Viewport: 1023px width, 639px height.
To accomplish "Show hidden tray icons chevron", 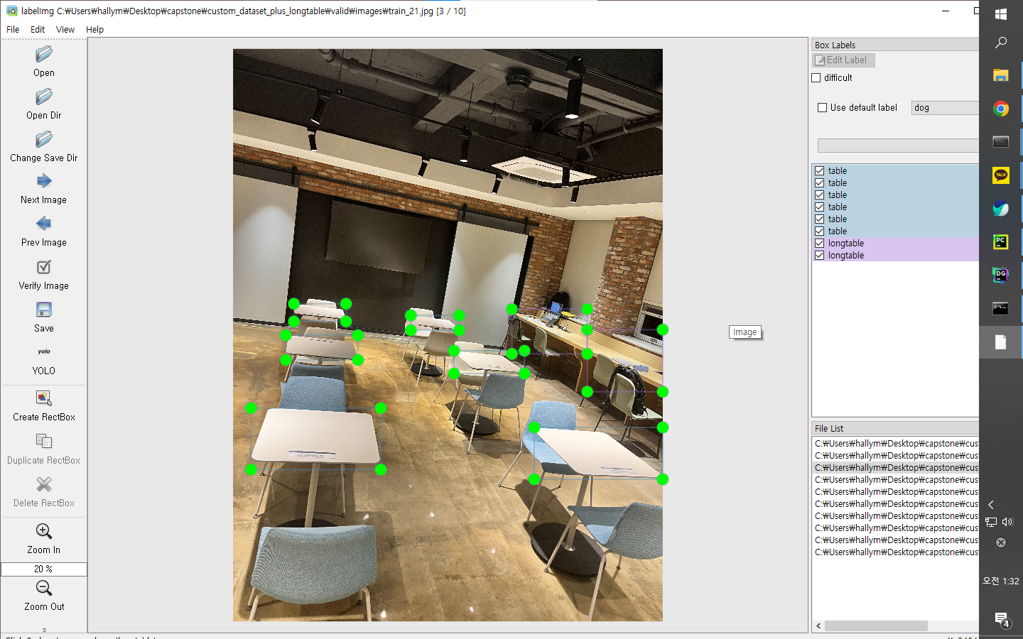I will pos(991,505).
